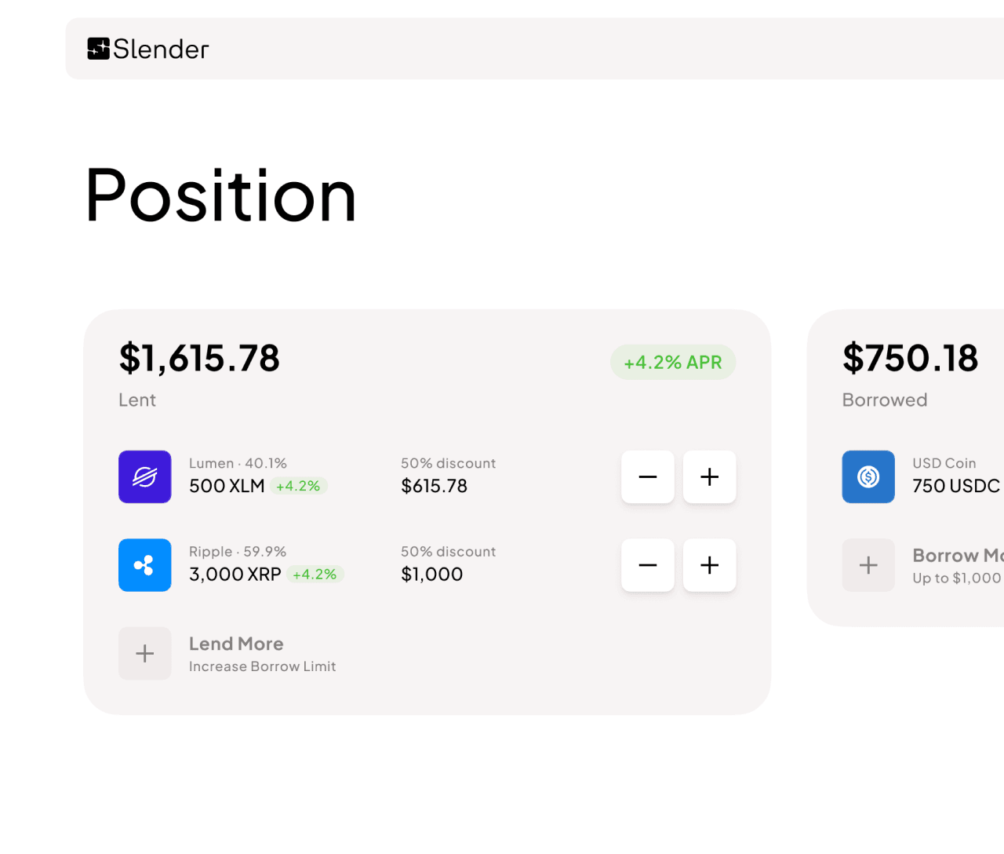Select the Ripple (XRP) asset icon

144,565
